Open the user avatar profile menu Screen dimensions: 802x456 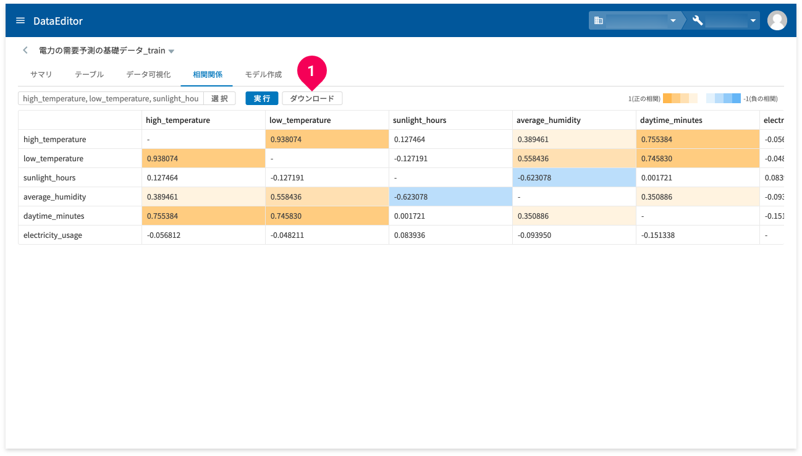coord(777,20)
